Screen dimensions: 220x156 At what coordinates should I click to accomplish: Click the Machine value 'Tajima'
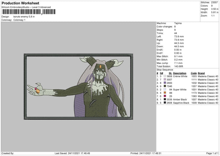[x=178, y=23]
